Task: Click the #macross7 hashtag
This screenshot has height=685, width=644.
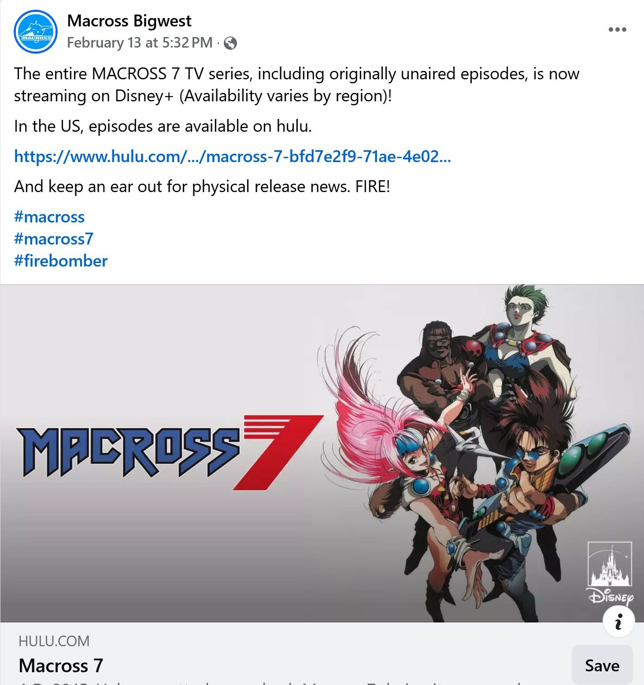Action: 54,239
